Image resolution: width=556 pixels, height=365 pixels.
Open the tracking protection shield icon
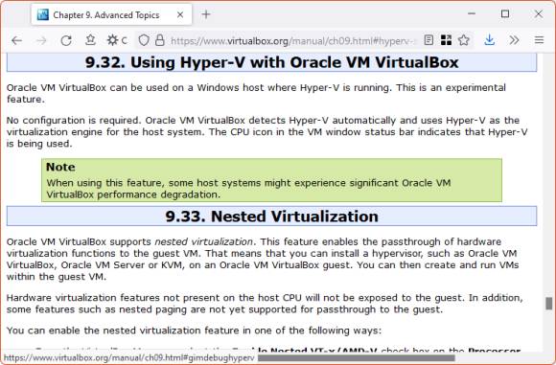pyautogui.click(x=144, y=40)
